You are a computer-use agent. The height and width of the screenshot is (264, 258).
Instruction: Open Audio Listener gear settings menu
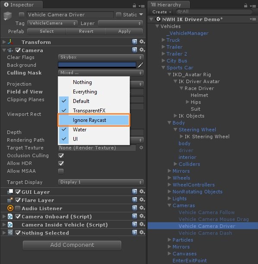tap(142, 208)
